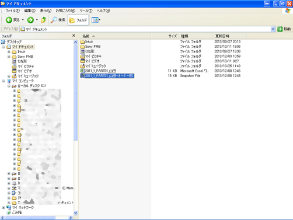The height and width of the screenshot is (220, 293).
Task: Click マイ ピクチャ icon in folder tree
Action: point(14,66)
